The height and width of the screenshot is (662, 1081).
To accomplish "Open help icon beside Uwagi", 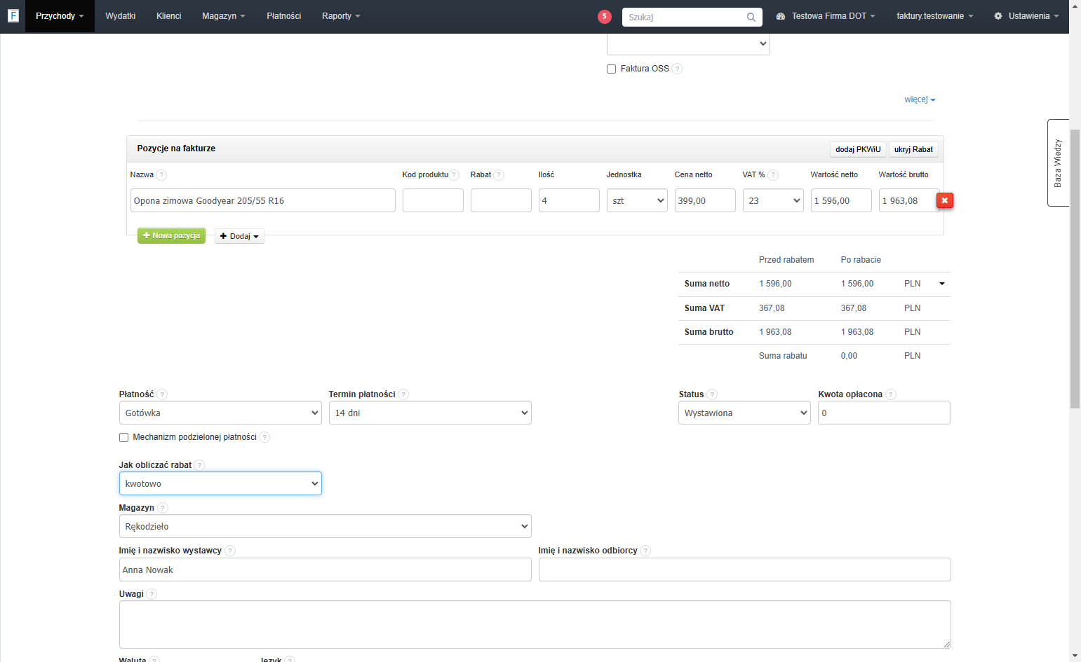I will click(x=152, y=594).
